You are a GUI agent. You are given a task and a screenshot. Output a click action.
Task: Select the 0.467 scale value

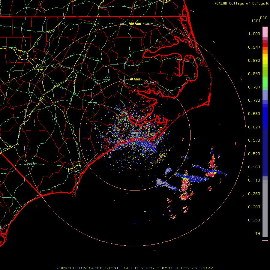click(x=254, y=167)
